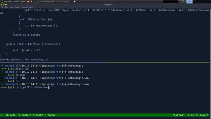Click the 'new PDO(' text in first line

[x=54, y=10]
